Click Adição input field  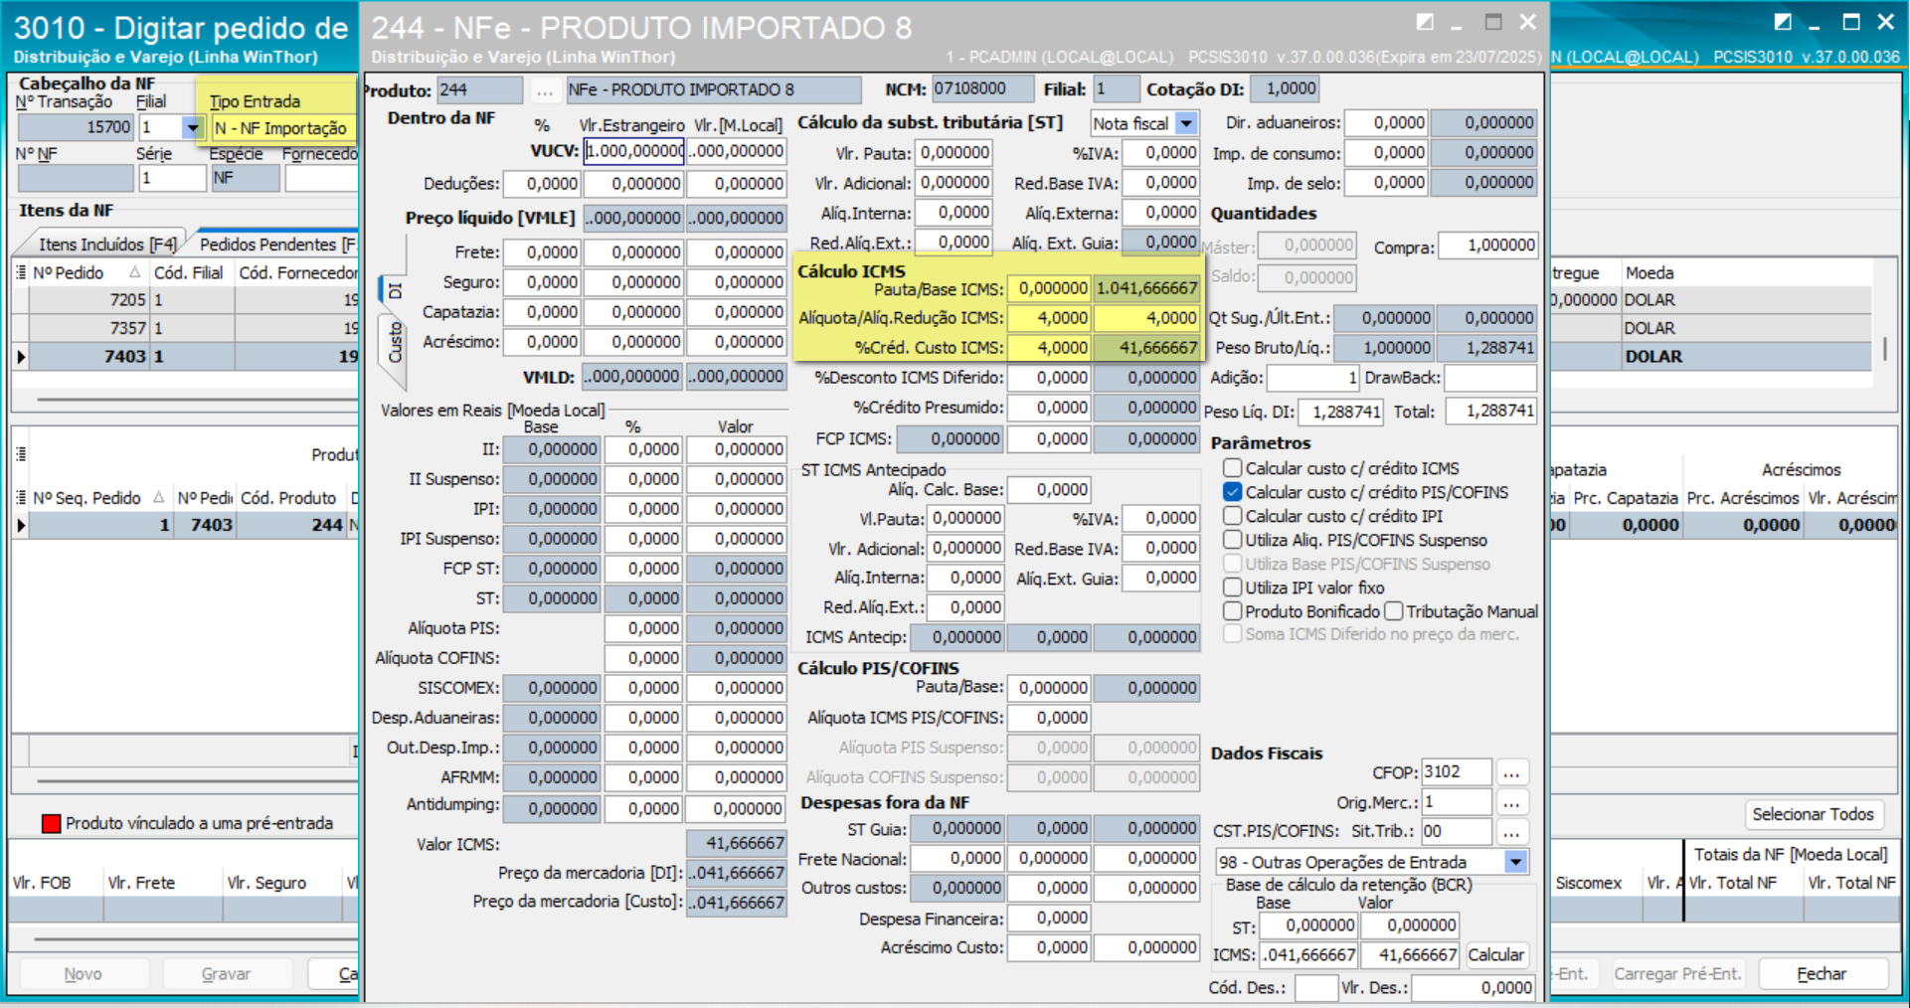1312,379
